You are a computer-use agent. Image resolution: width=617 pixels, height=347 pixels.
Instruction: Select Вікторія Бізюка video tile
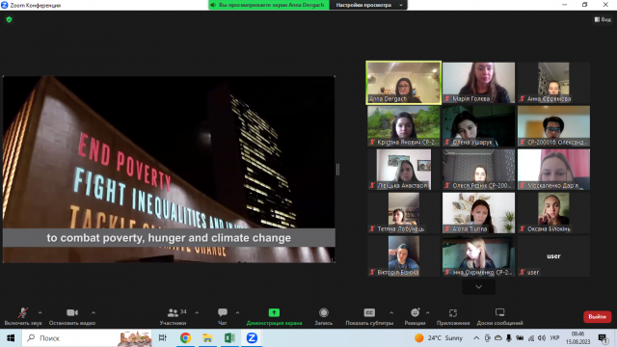click(404, 255)
